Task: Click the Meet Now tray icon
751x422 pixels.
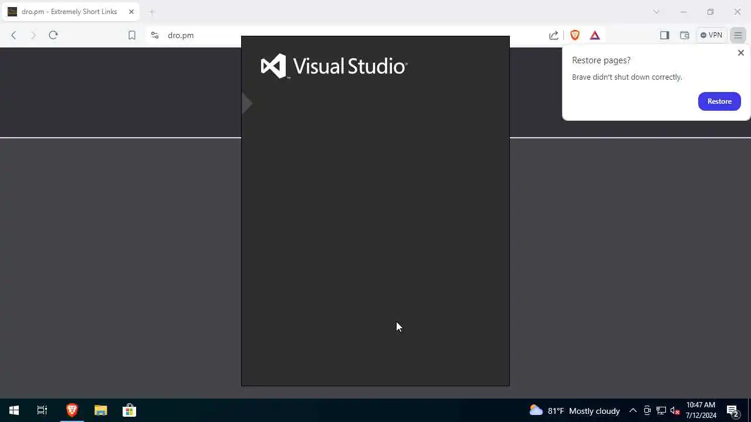Action: [x=647, y=411]
